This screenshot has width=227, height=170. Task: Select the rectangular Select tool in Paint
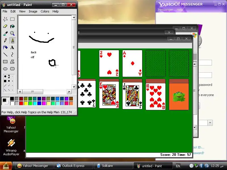coord(12,19)
